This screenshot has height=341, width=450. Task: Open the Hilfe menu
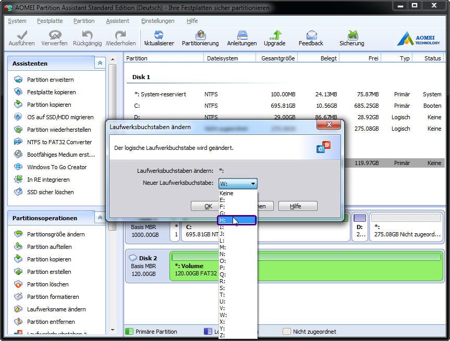[x=192, y=21]
